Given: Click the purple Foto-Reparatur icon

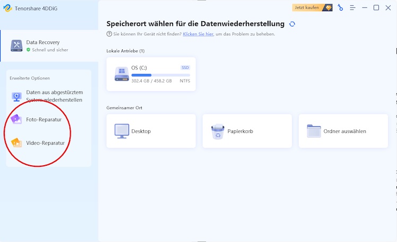Looking at the screenshot, I should tap(16, 120).
